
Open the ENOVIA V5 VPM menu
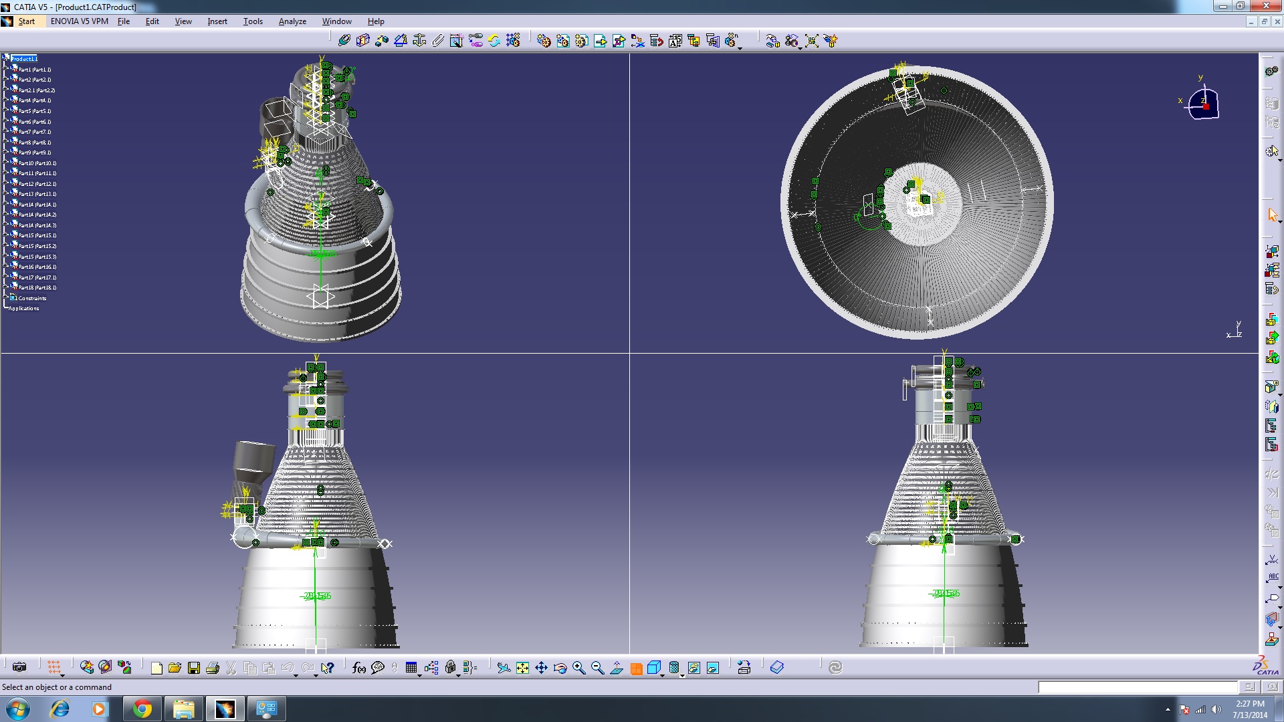coord(79,21)
